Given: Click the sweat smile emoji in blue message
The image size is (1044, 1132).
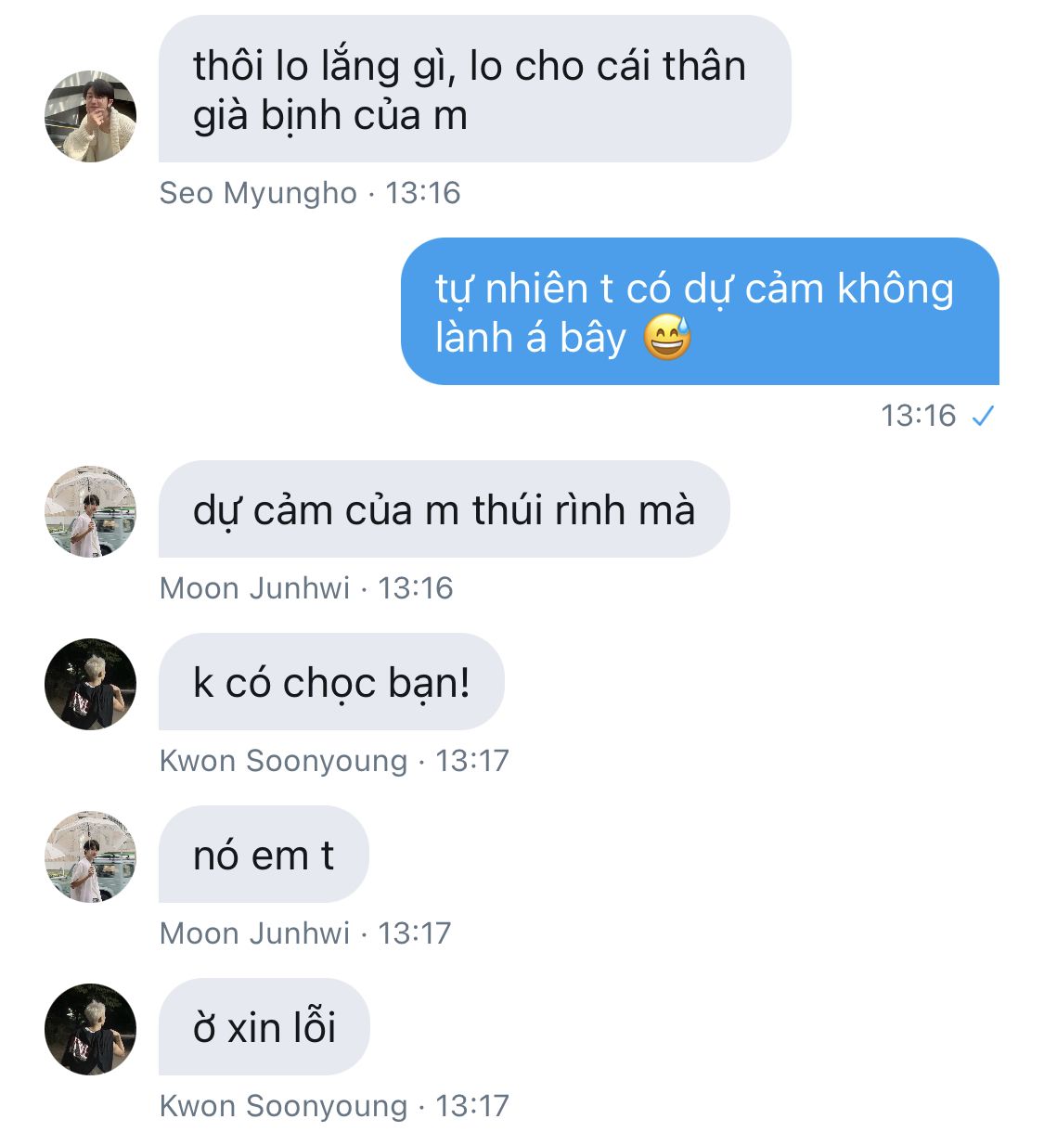Looking at the screenshot, I should tap(667, 337).
